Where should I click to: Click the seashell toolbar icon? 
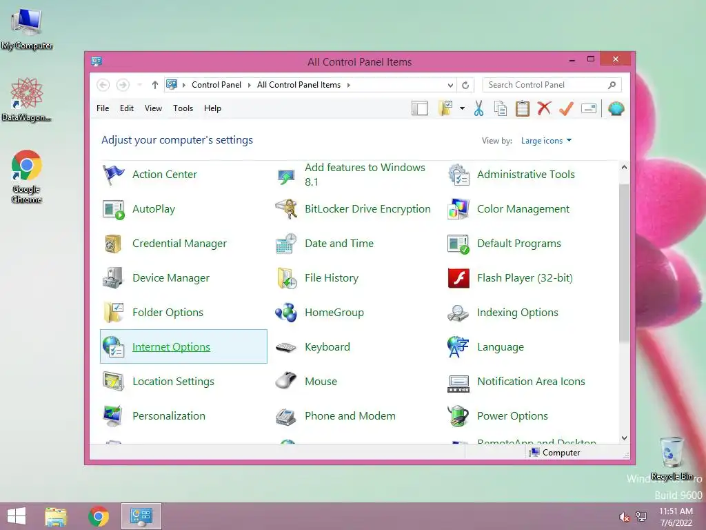click(616, 108)
